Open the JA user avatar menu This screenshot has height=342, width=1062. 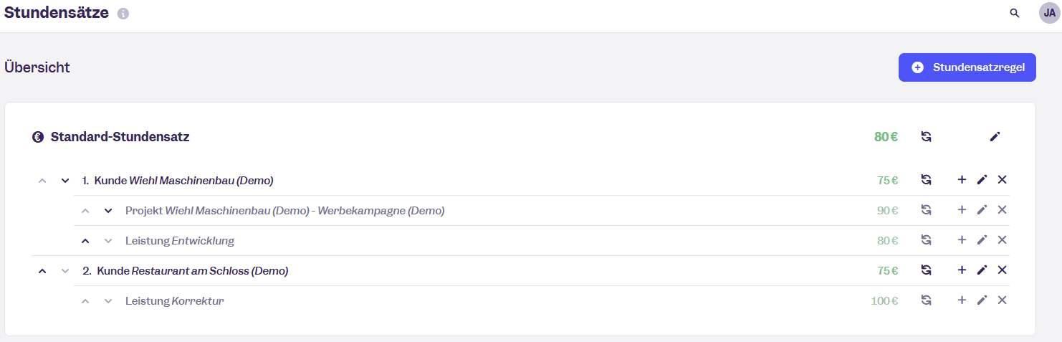point(1049,13)
